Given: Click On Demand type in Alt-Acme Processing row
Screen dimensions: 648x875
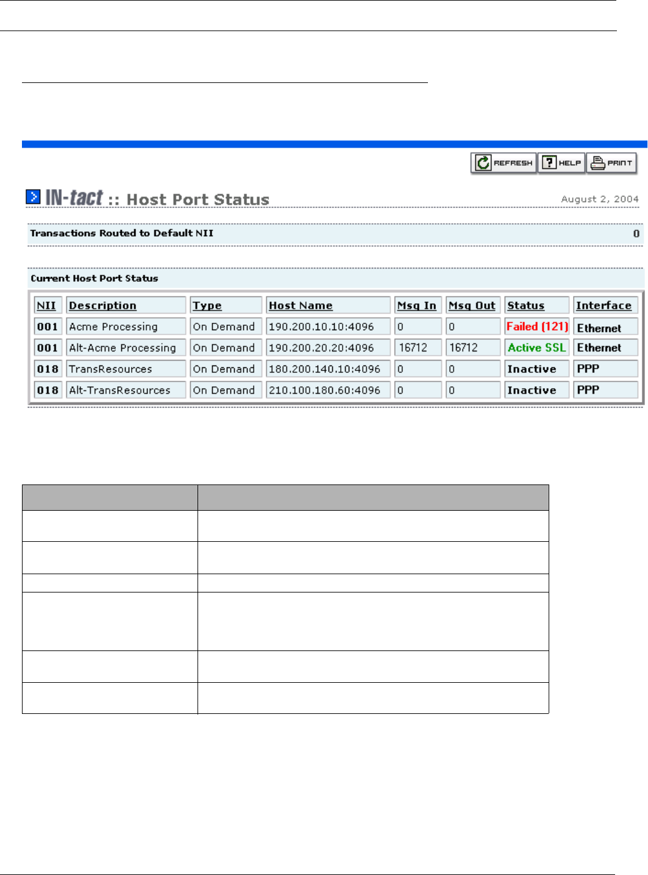Looking at the screenshot, I should [224, 348].
